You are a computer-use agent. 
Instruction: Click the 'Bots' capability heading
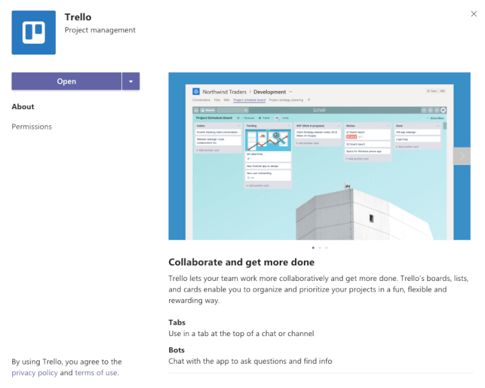pos(176,350)
